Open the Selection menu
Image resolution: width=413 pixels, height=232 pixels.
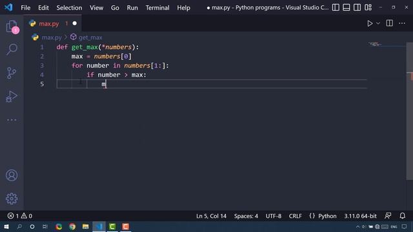click(69, 8)
